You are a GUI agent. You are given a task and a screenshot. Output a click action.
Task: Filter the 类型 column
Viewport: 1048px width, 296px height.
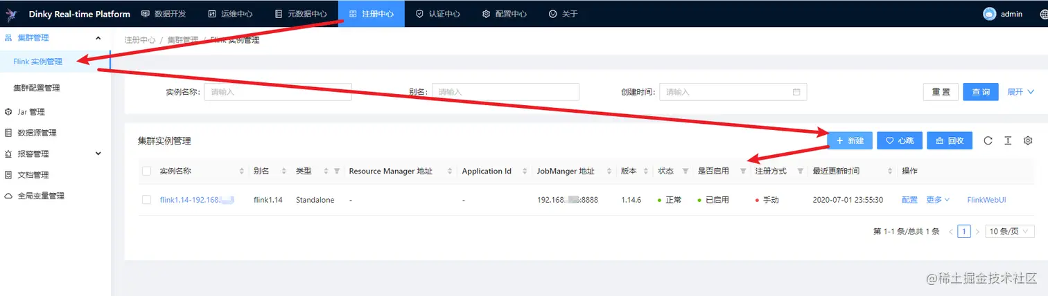337,171
